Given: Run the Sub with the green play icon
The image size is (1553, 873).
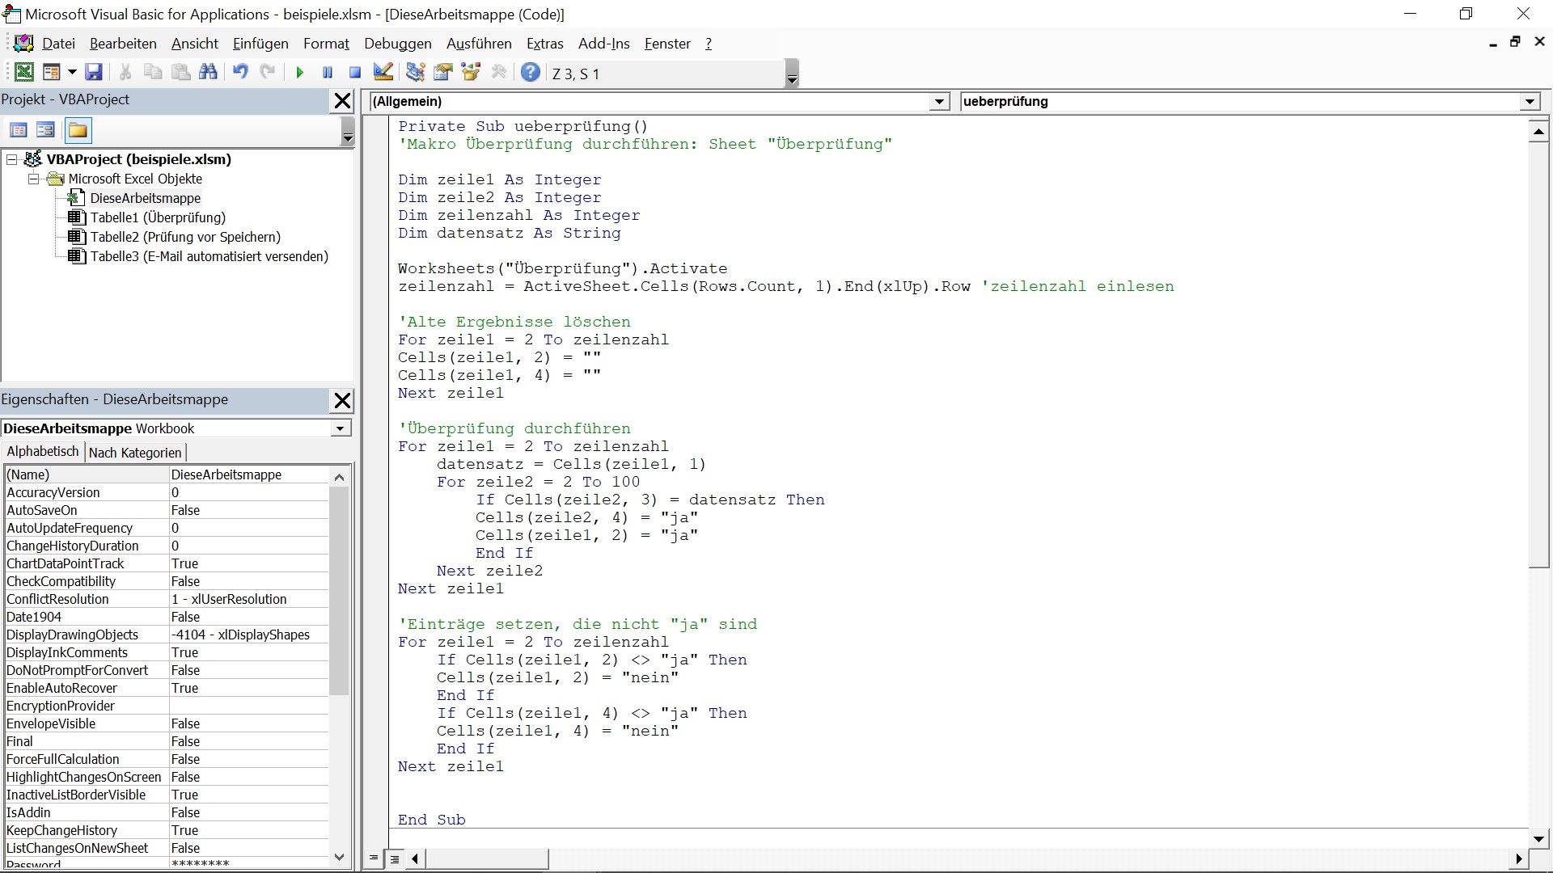Looking at the screenshot, I should coord(300,73).
